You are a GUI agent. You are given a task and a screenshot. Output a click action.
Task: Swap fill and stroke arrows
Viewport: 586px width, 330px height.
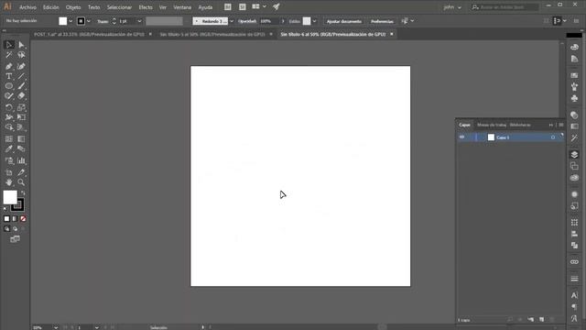tap(23, 192)
